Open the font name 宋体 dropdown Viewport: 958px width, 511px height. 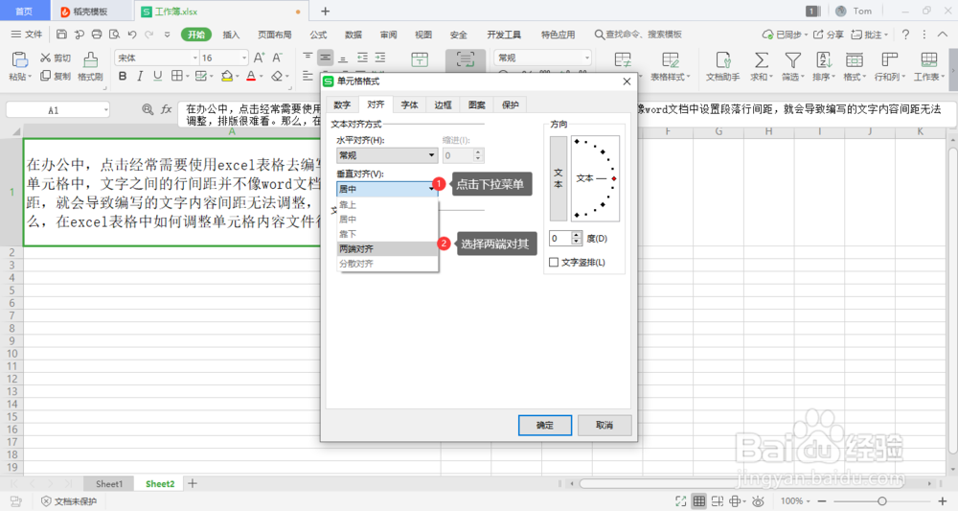194,58
